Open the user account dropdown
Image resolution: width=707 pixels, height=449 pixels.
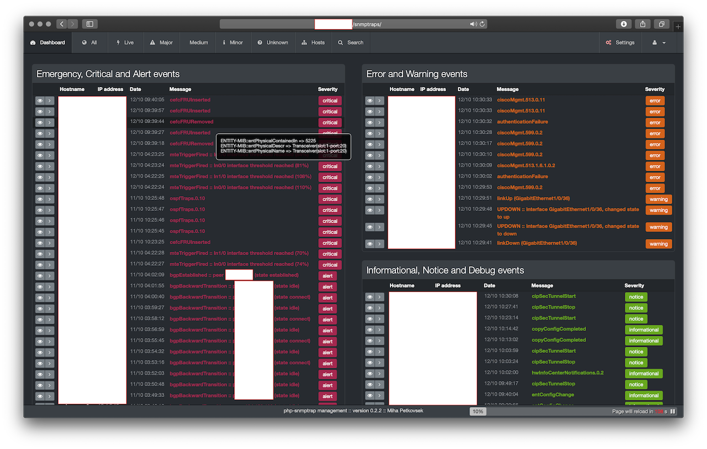tap(658, 43)
